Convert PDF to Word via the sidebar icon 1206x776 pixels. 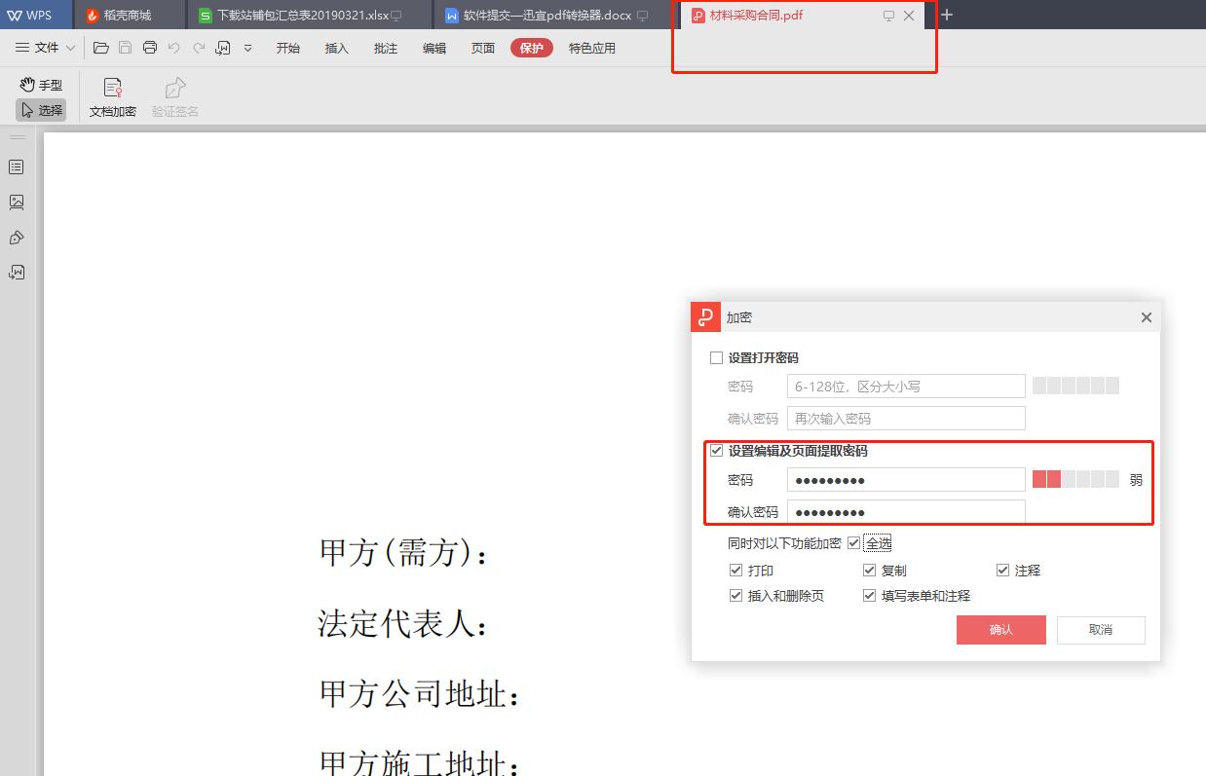tap(17, 272)
